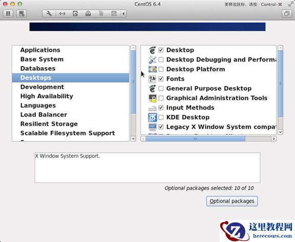
Task: Click the package list horizontal scrollbar thumb
Action: tap(195, 139)
